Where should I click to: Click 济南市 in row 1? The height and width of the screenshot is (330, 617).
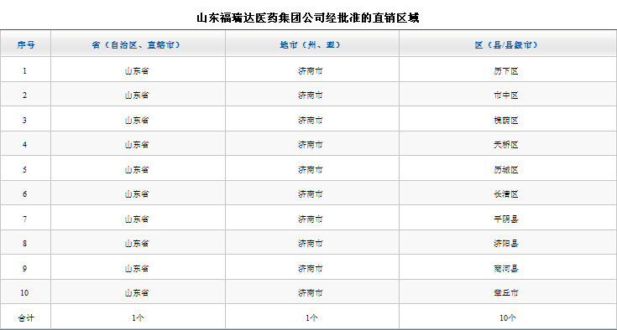click(310, 71)
